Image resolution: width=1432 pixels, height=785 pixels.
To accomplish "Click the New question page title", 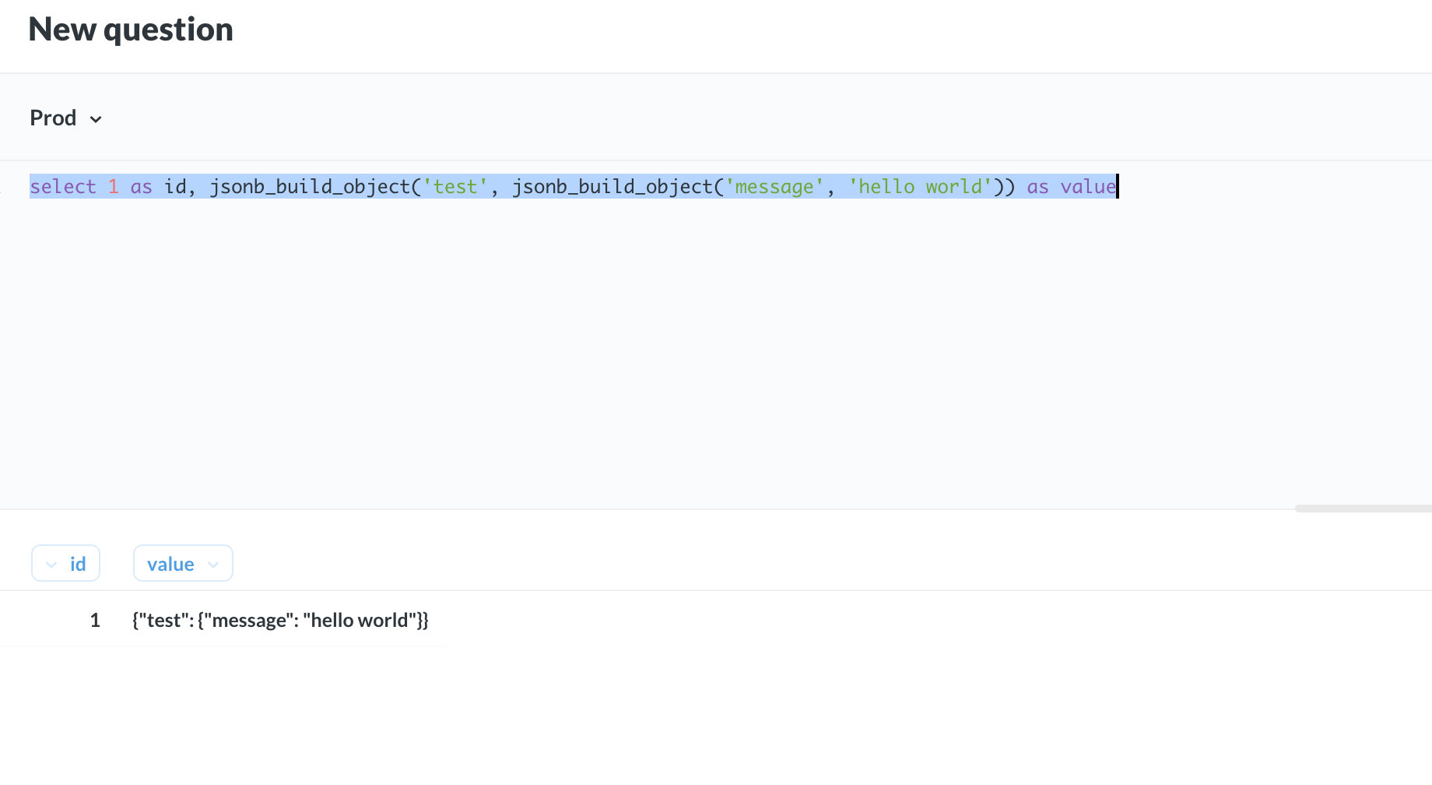I will pos(130,29).
